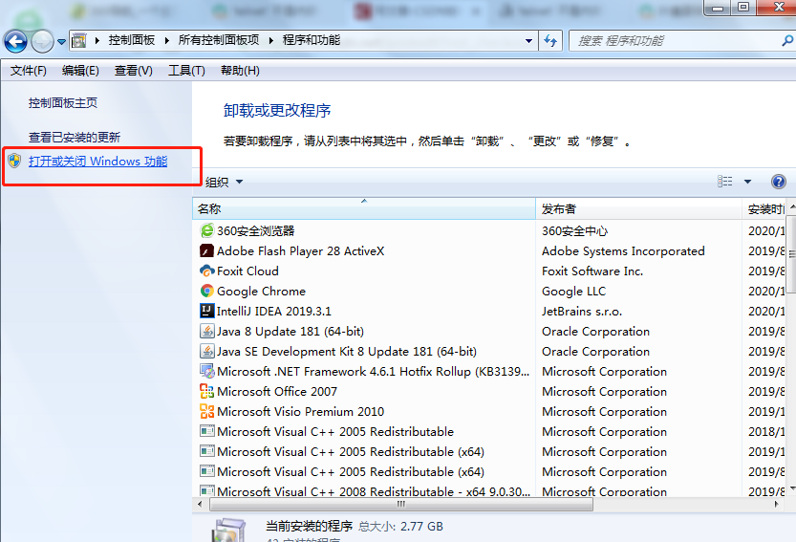The height and width of the screenshot is (542, 796).
Task: Open the 控制面板主页 link
Action: (63, 103)
